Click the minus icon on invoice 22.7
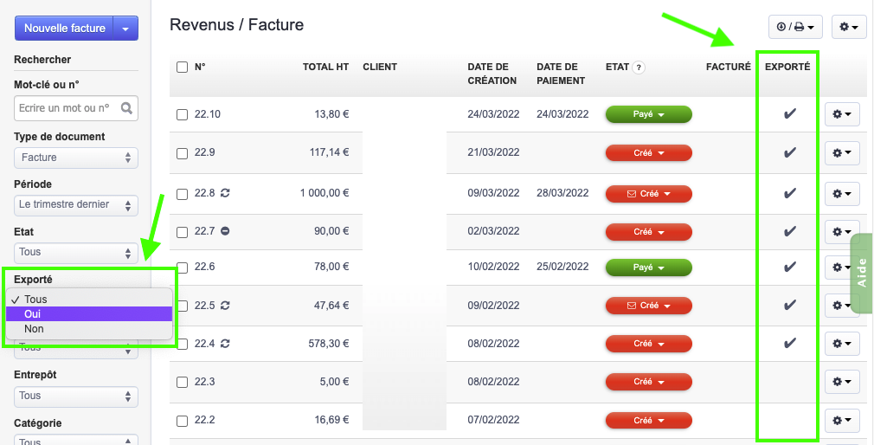 pyautogui.click(x=225, y=231)
